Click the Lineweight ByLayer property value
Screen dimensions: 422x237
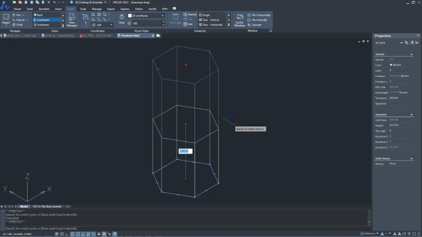[x=400, y=92]
